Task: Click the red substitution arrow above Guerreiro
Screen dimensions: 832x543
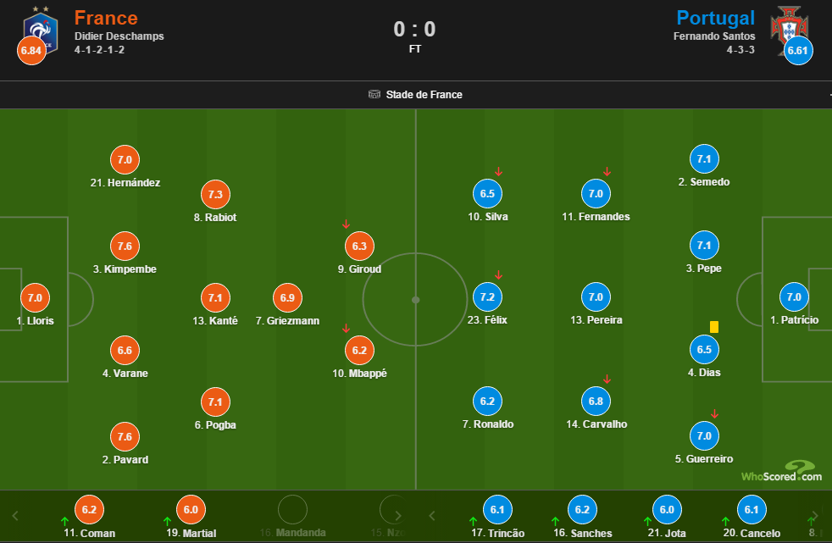Action: 714,414
